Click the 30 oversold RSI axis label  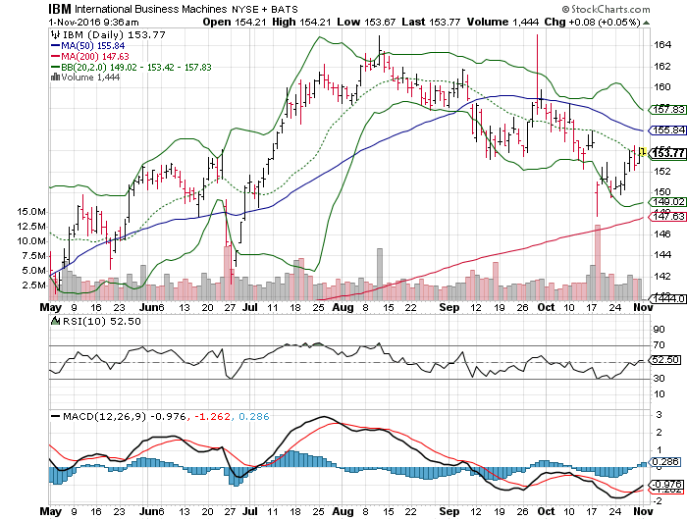(x=659, y=378)
